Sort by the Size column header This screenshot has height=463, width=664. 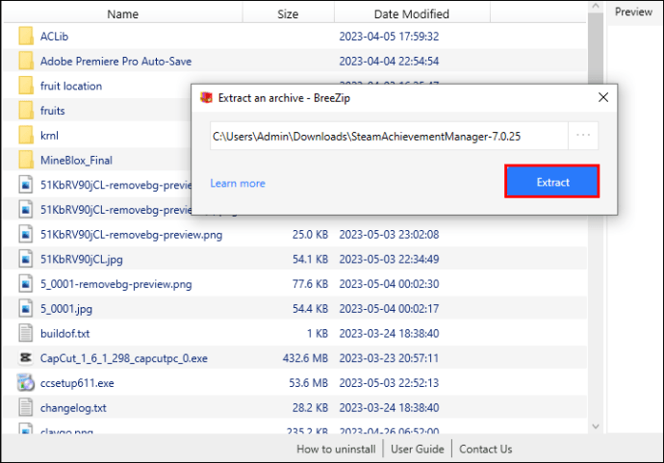(288, 14)
